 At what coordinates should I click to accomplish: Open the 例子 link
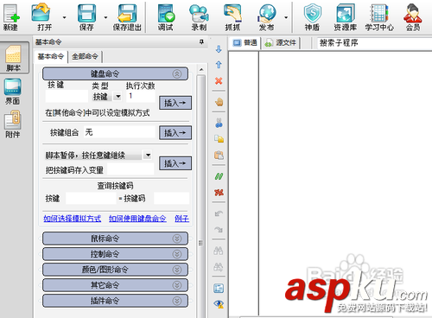point(182,219)
